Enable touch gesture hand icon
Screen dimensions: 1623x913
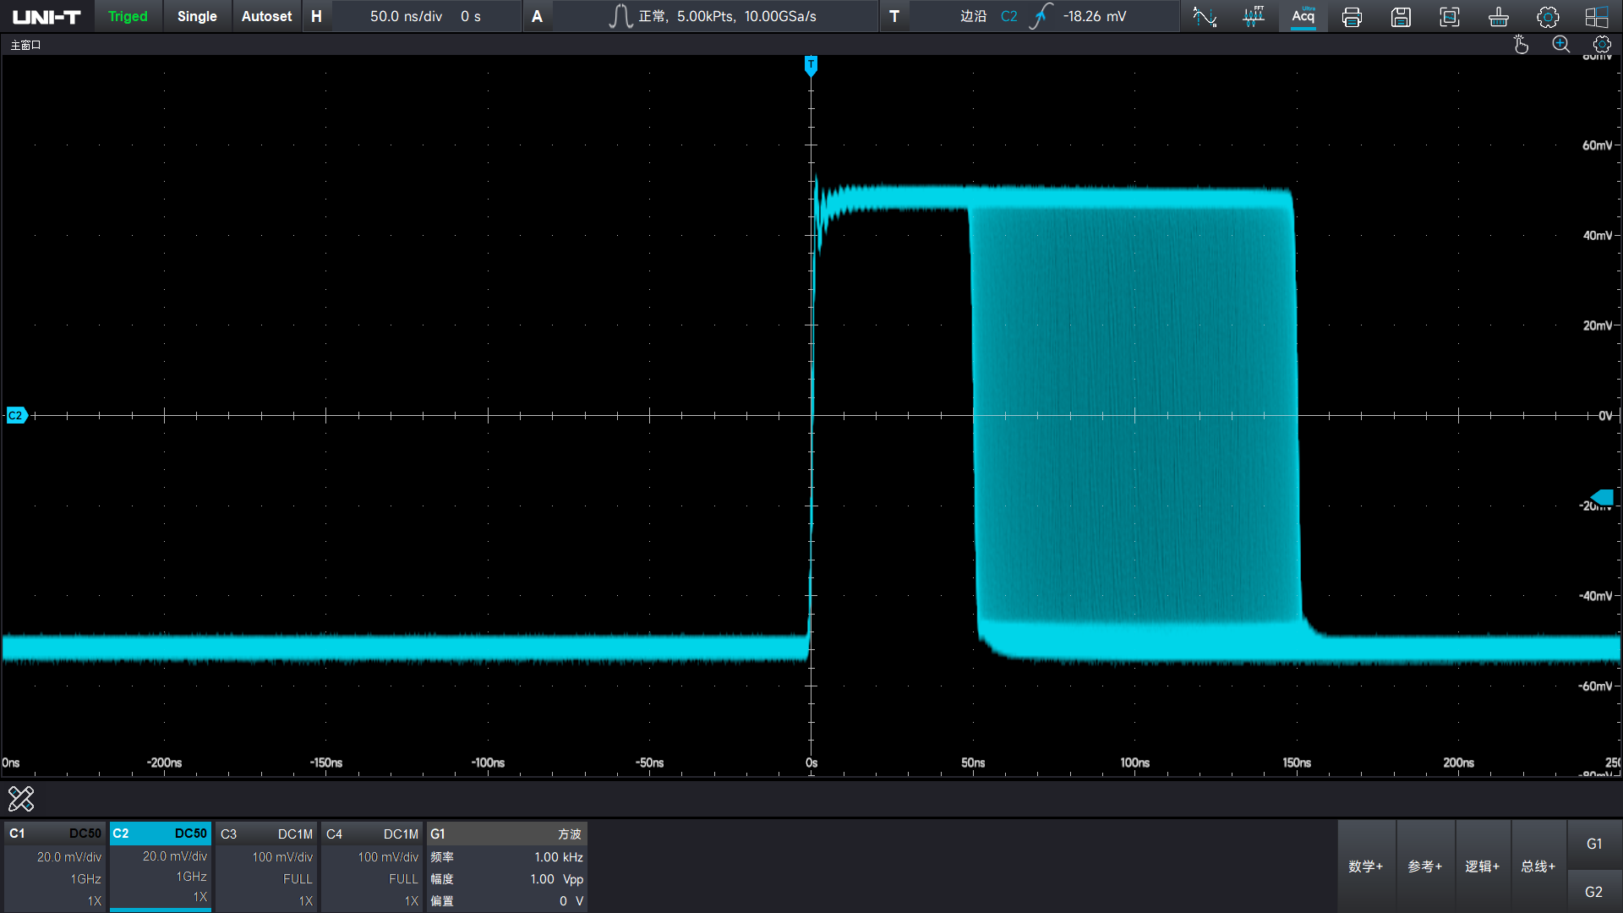(x=1521, y=45)
